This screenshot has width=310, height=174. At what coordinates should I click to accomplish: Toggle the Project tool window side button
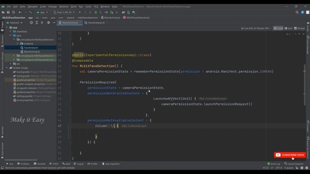[x=2, y=26]
